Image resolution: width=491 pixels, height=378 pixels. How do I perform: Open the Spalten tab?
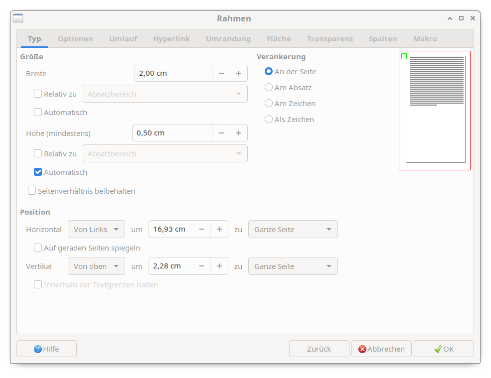(383, 39)
